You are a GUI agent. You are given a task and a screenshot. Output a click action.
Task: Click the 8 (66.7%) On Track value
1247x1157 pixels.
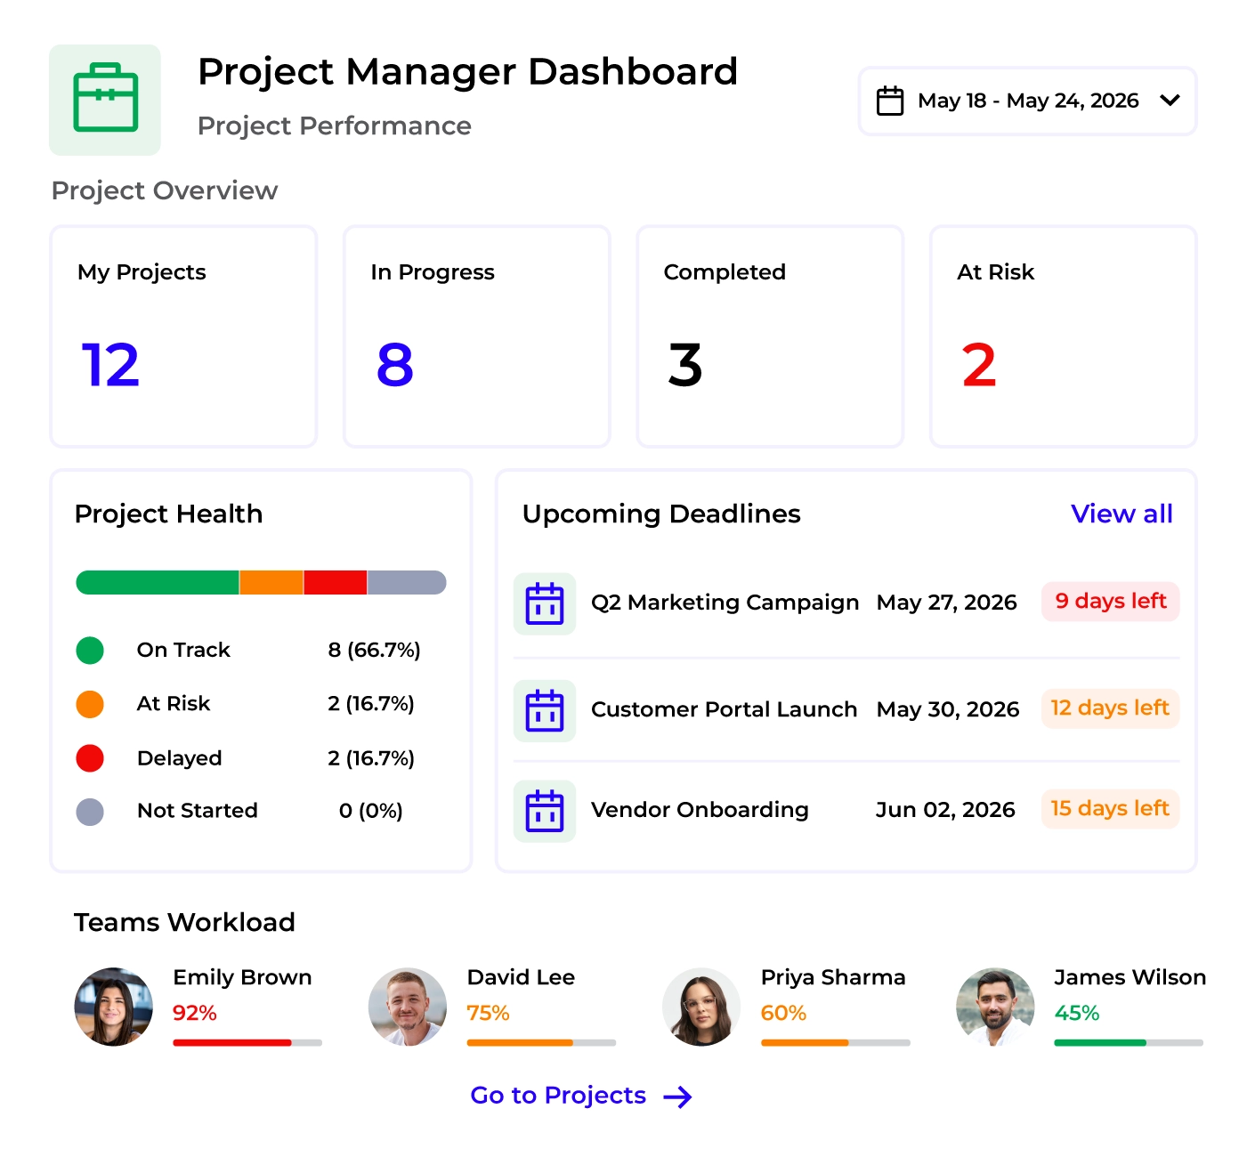(374, 650)
